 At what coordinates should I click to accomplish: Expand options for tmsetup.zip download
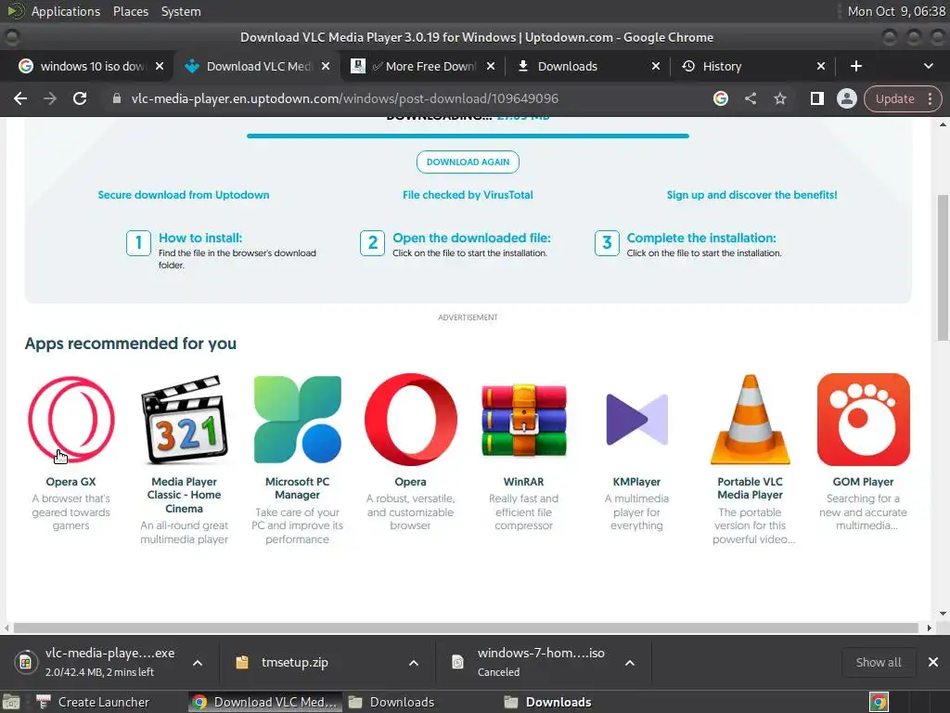[414, 663]
